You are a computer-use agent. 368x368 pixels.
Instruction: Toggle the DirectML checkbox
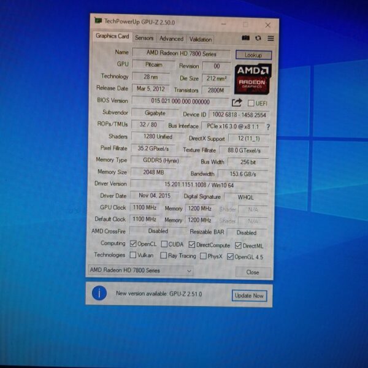(238, 245)
